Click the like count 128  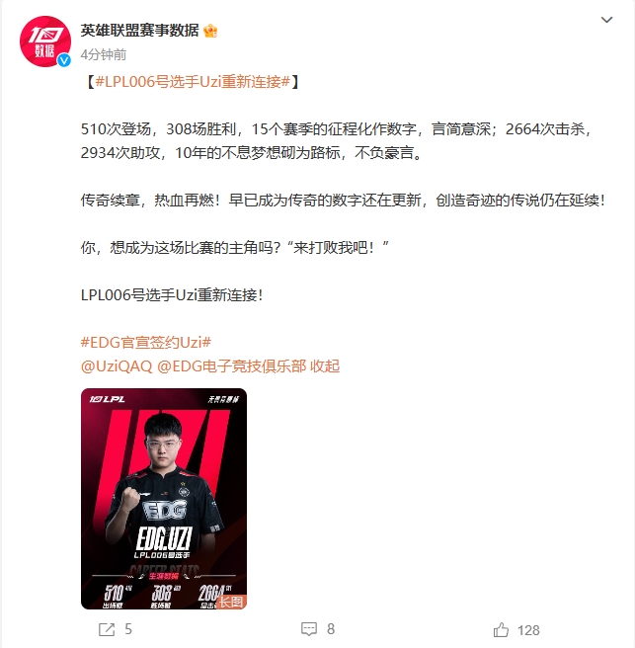click(528, 630)
